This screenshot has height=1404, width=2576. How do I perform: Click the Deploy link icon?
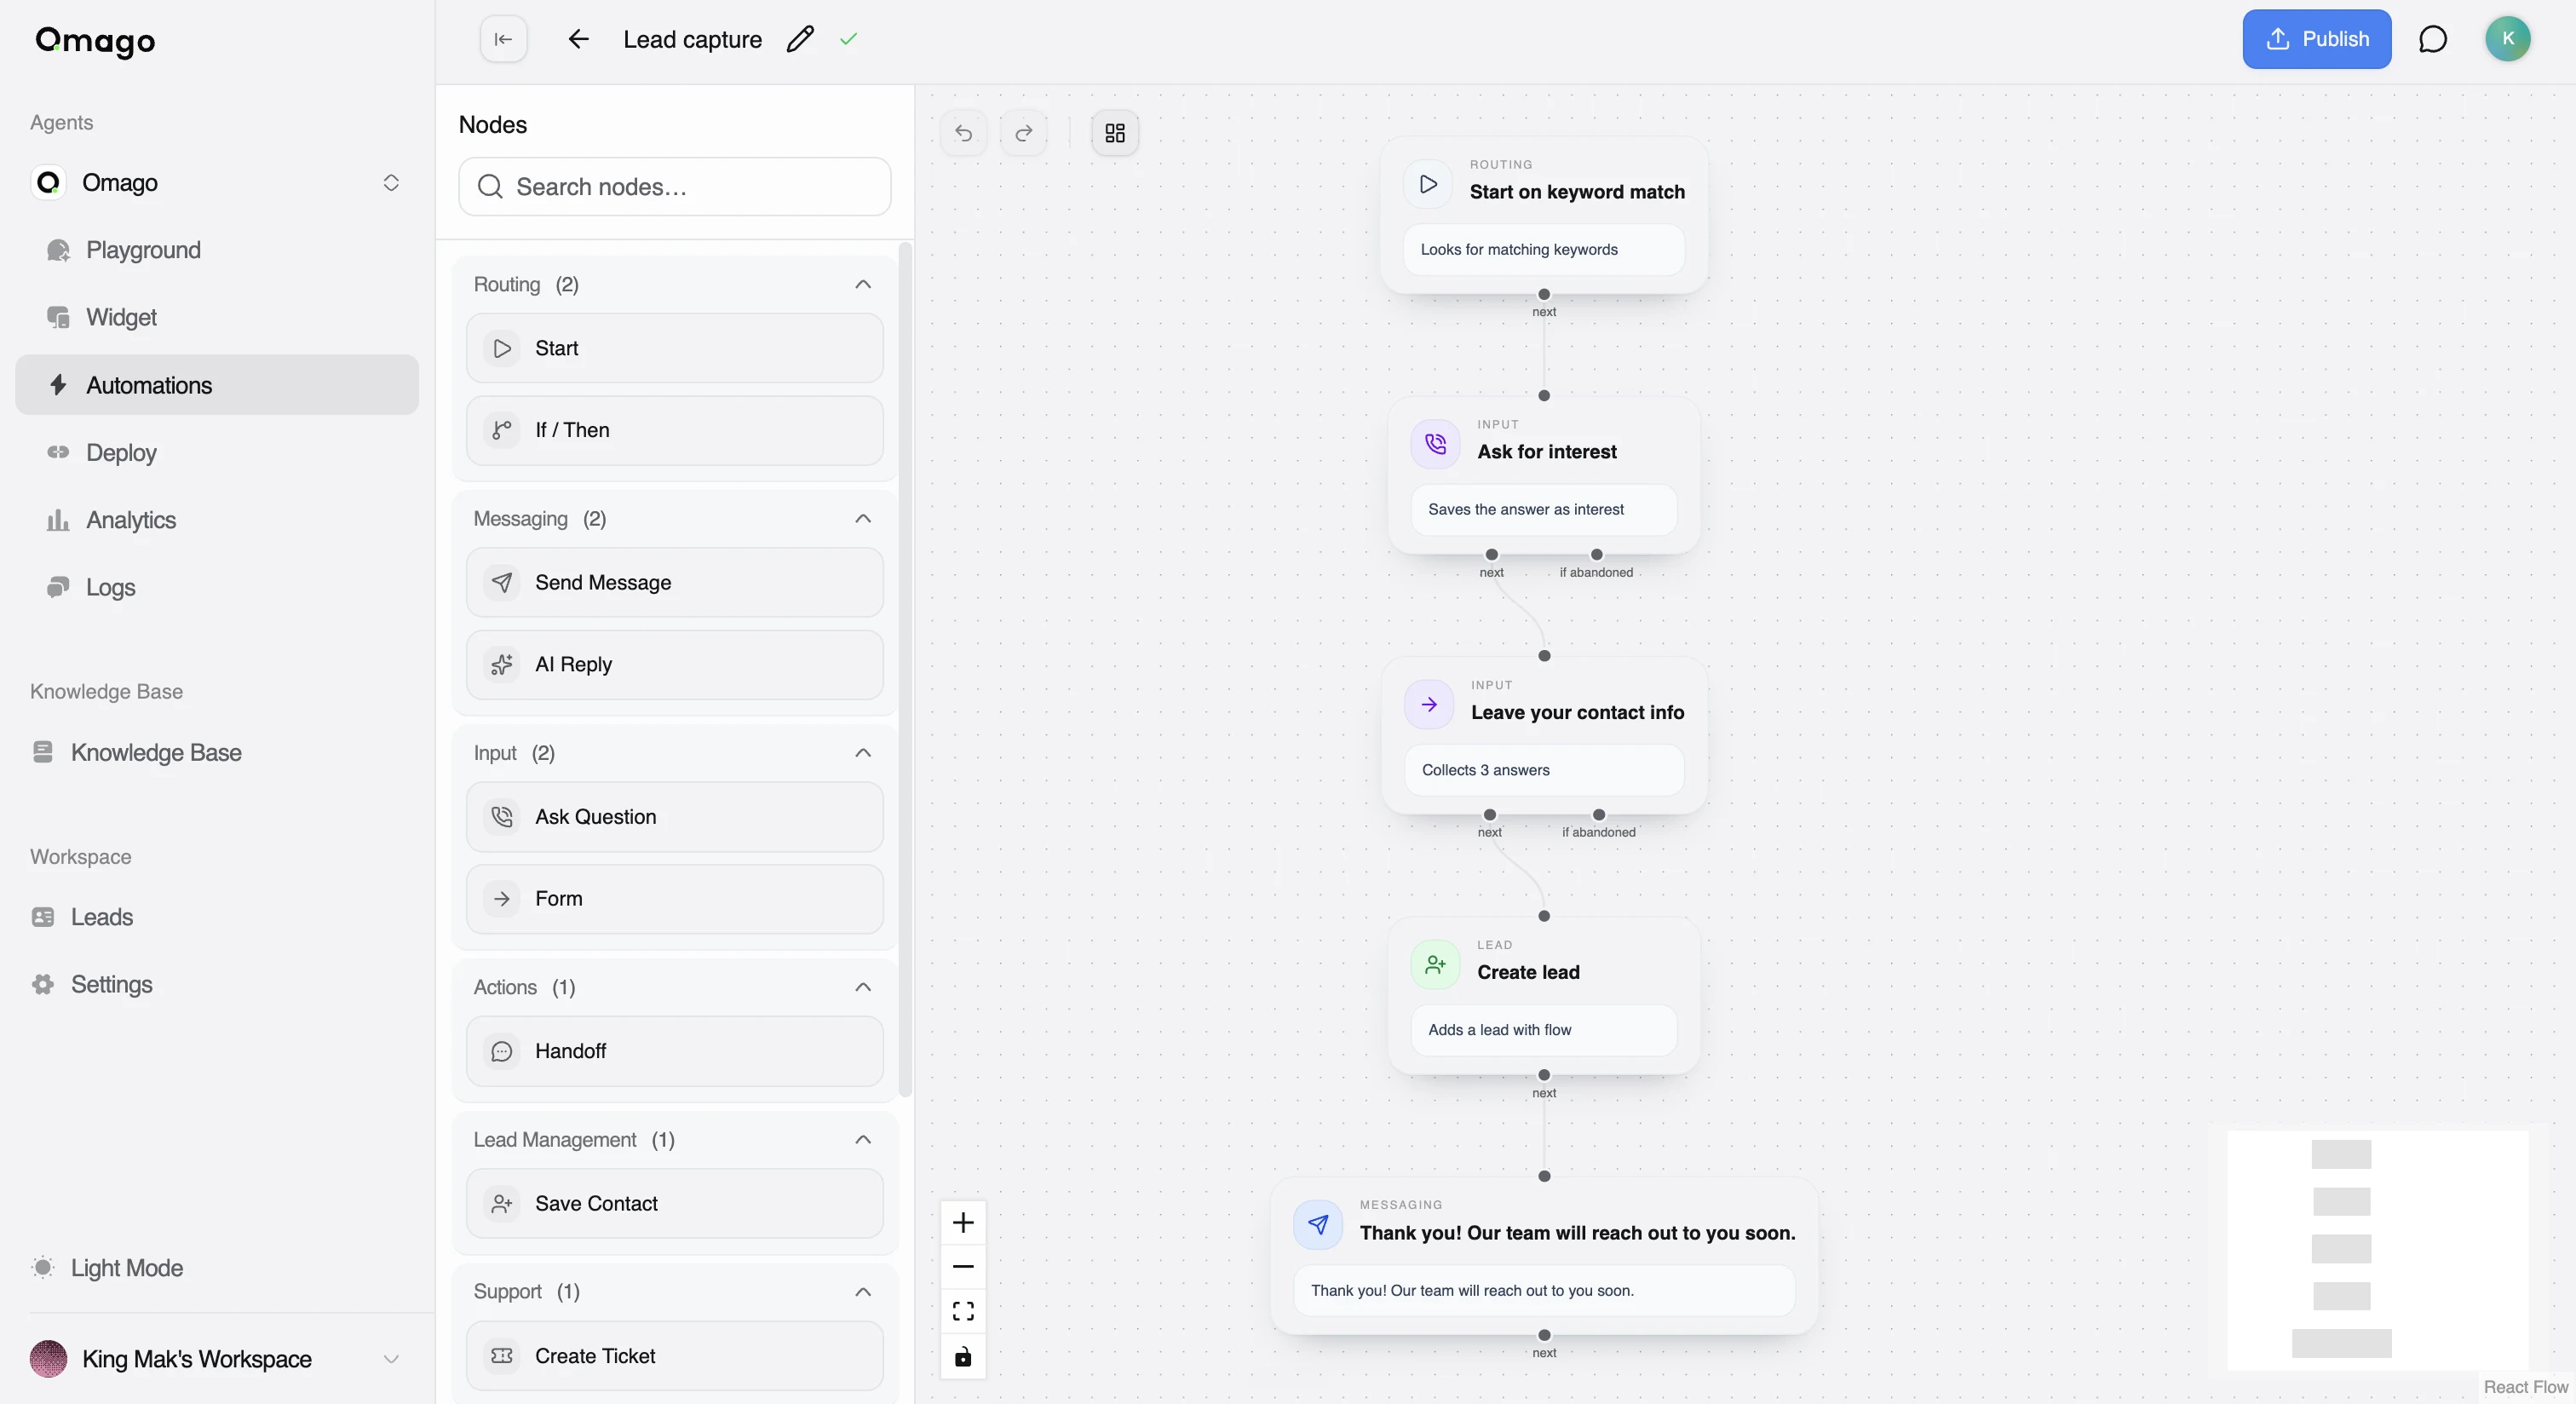pos(58,452)
